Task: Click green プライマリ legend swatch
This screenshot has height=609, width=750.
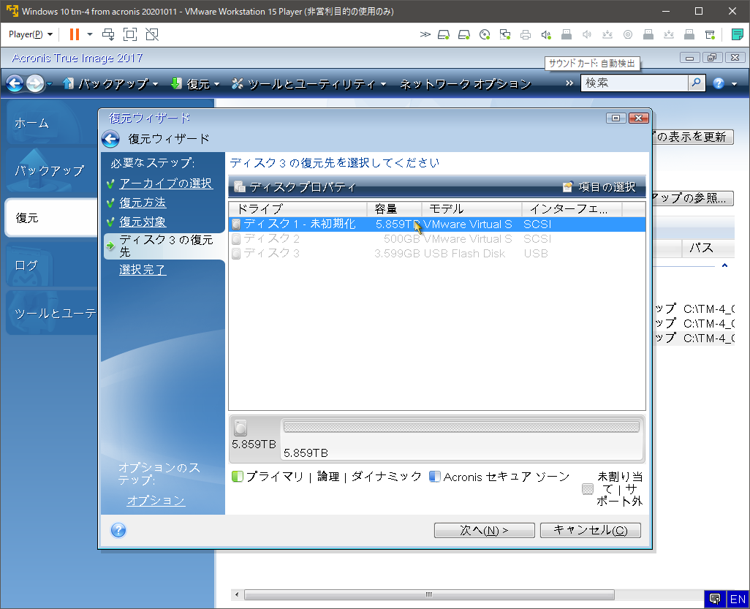Action: pyautogui.click(x=238, y=477)
